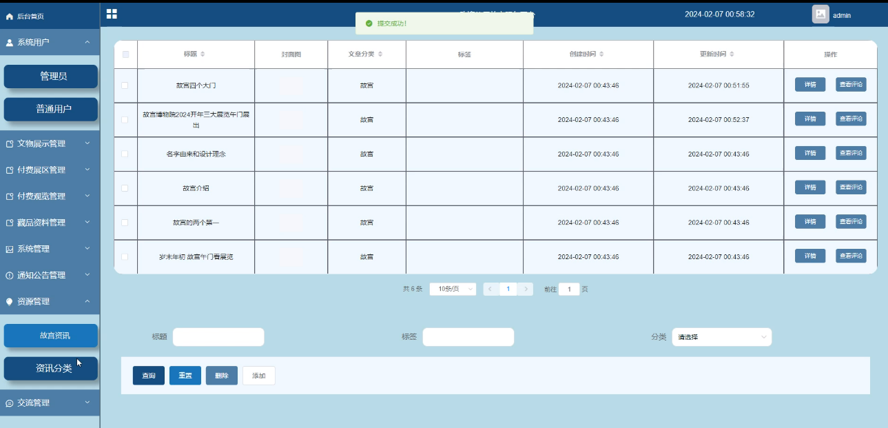Expand 付费观览管理 chevron
This screenshot has height=428, width=888.
(x=87, y=196)
